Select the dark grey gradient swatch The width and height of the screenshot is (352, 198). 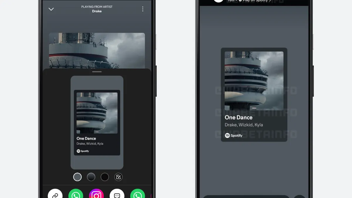[x=91, y=177]
